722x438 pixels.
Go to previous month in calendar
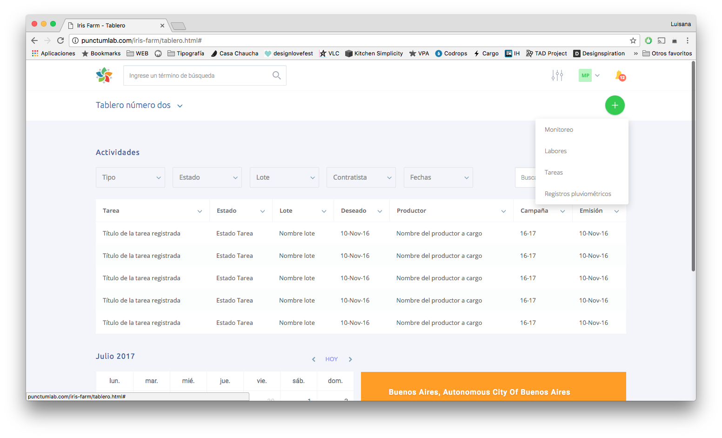click(x=314, y=359)
